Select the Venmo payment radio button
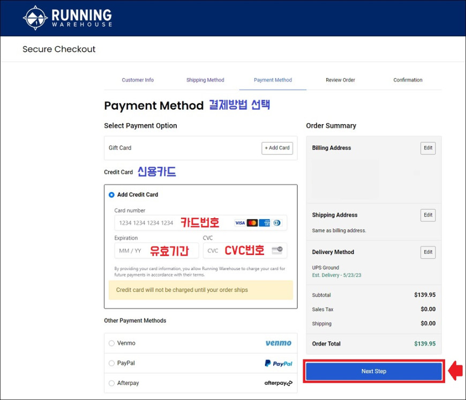The height and width of the screenshot is (400, 466). click(111, 343)
